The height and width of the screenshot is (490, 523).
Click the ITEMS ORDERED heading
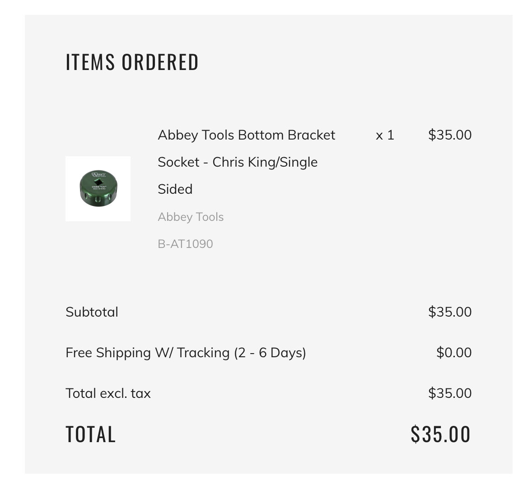pyautogui.click(x=132, y=62)
